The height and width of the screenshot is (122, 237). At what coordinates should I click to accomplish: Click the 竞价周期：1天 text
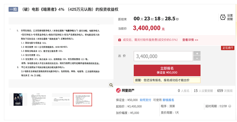pos(170,113)
